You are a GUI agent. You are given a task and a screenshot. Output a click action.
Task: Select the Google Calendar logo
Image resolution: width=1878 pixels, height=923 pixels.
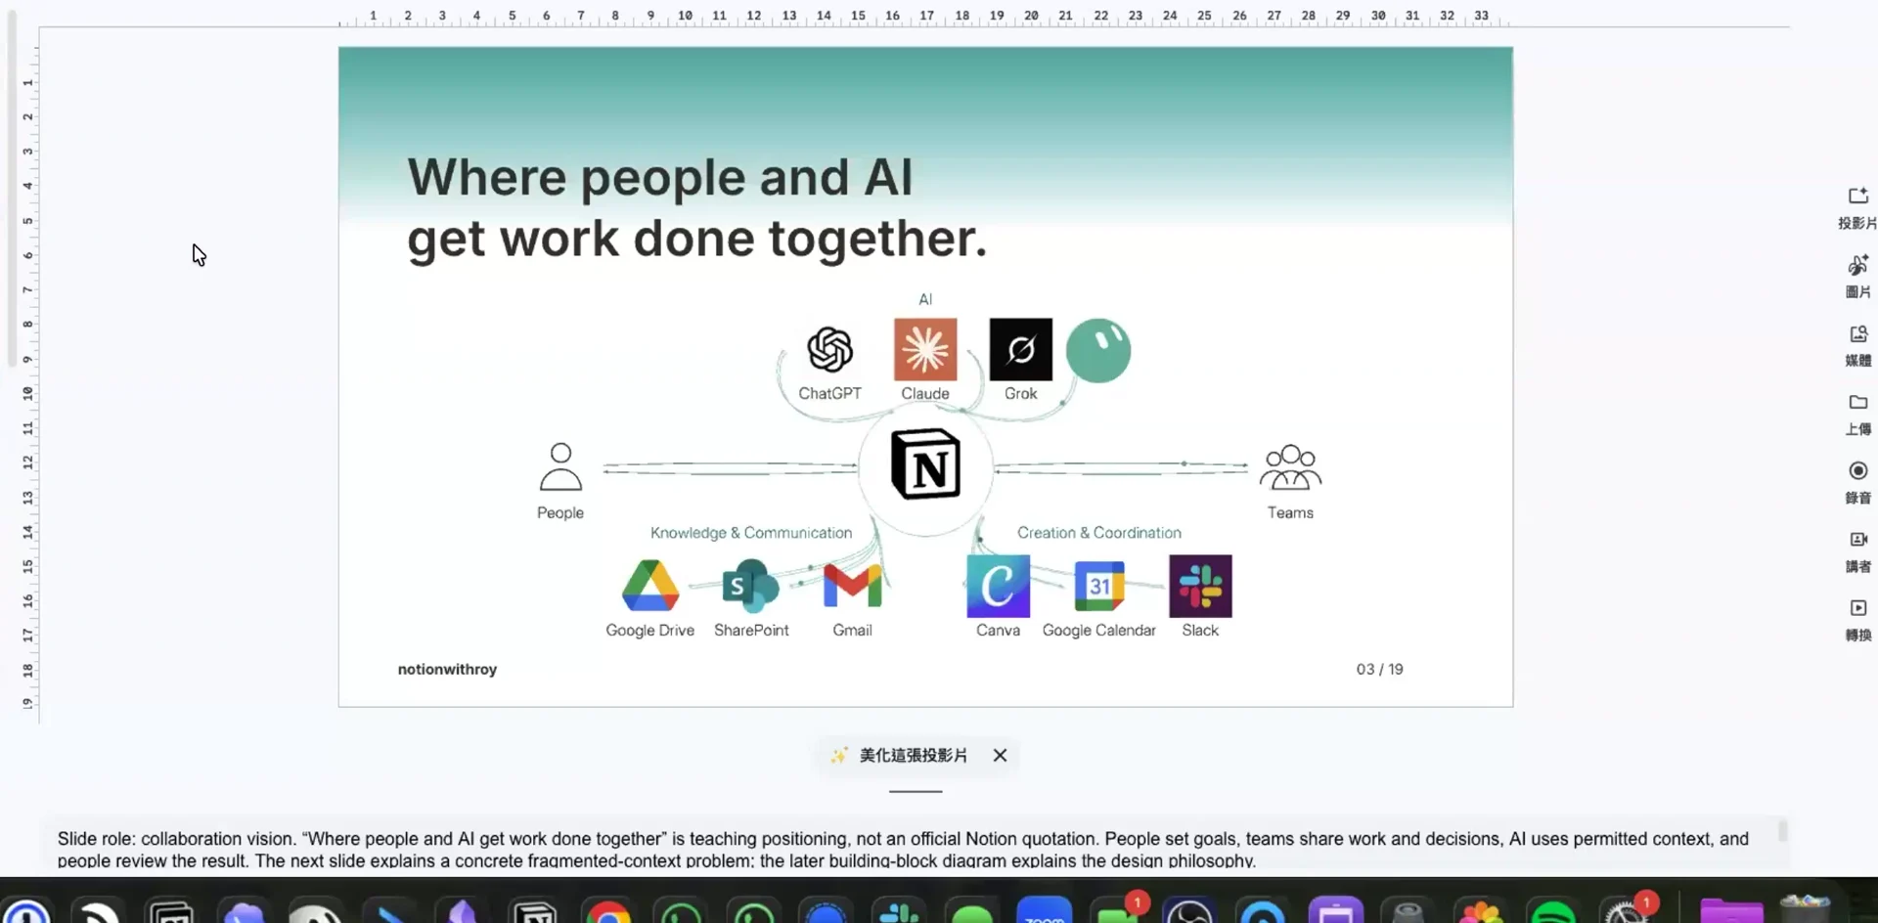tap(1099, 586)
